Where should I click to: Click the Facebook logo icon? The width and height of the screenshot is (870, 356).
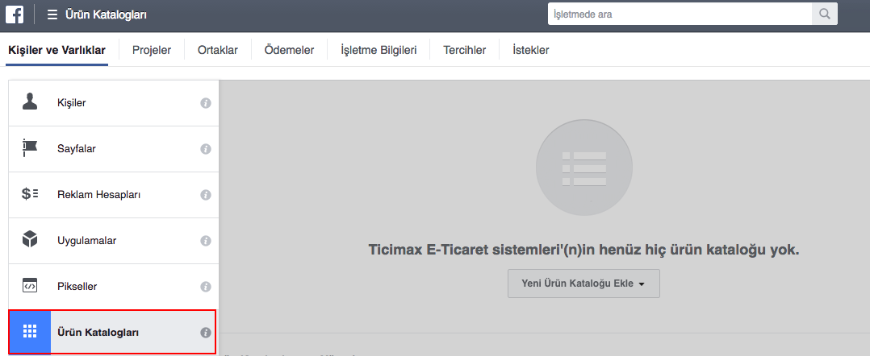pyautogui.click(x=15, y=14)
